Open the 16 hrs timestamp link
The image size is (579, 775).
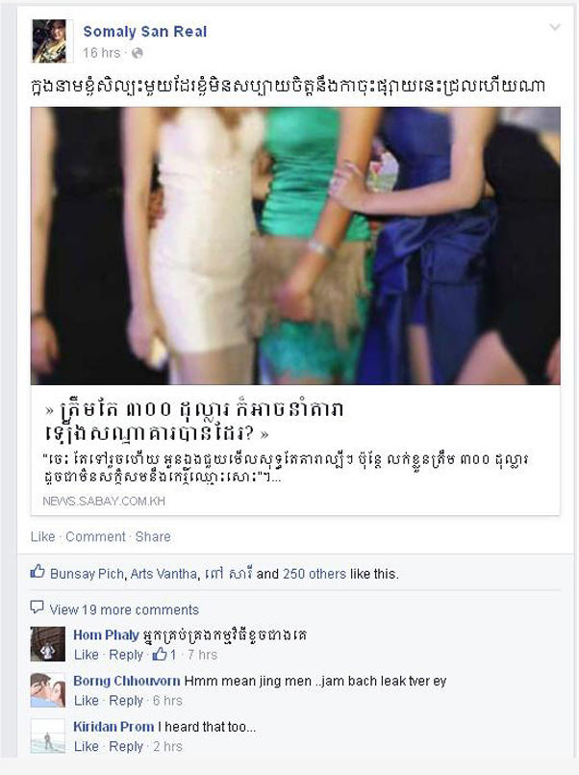point(101,53)
